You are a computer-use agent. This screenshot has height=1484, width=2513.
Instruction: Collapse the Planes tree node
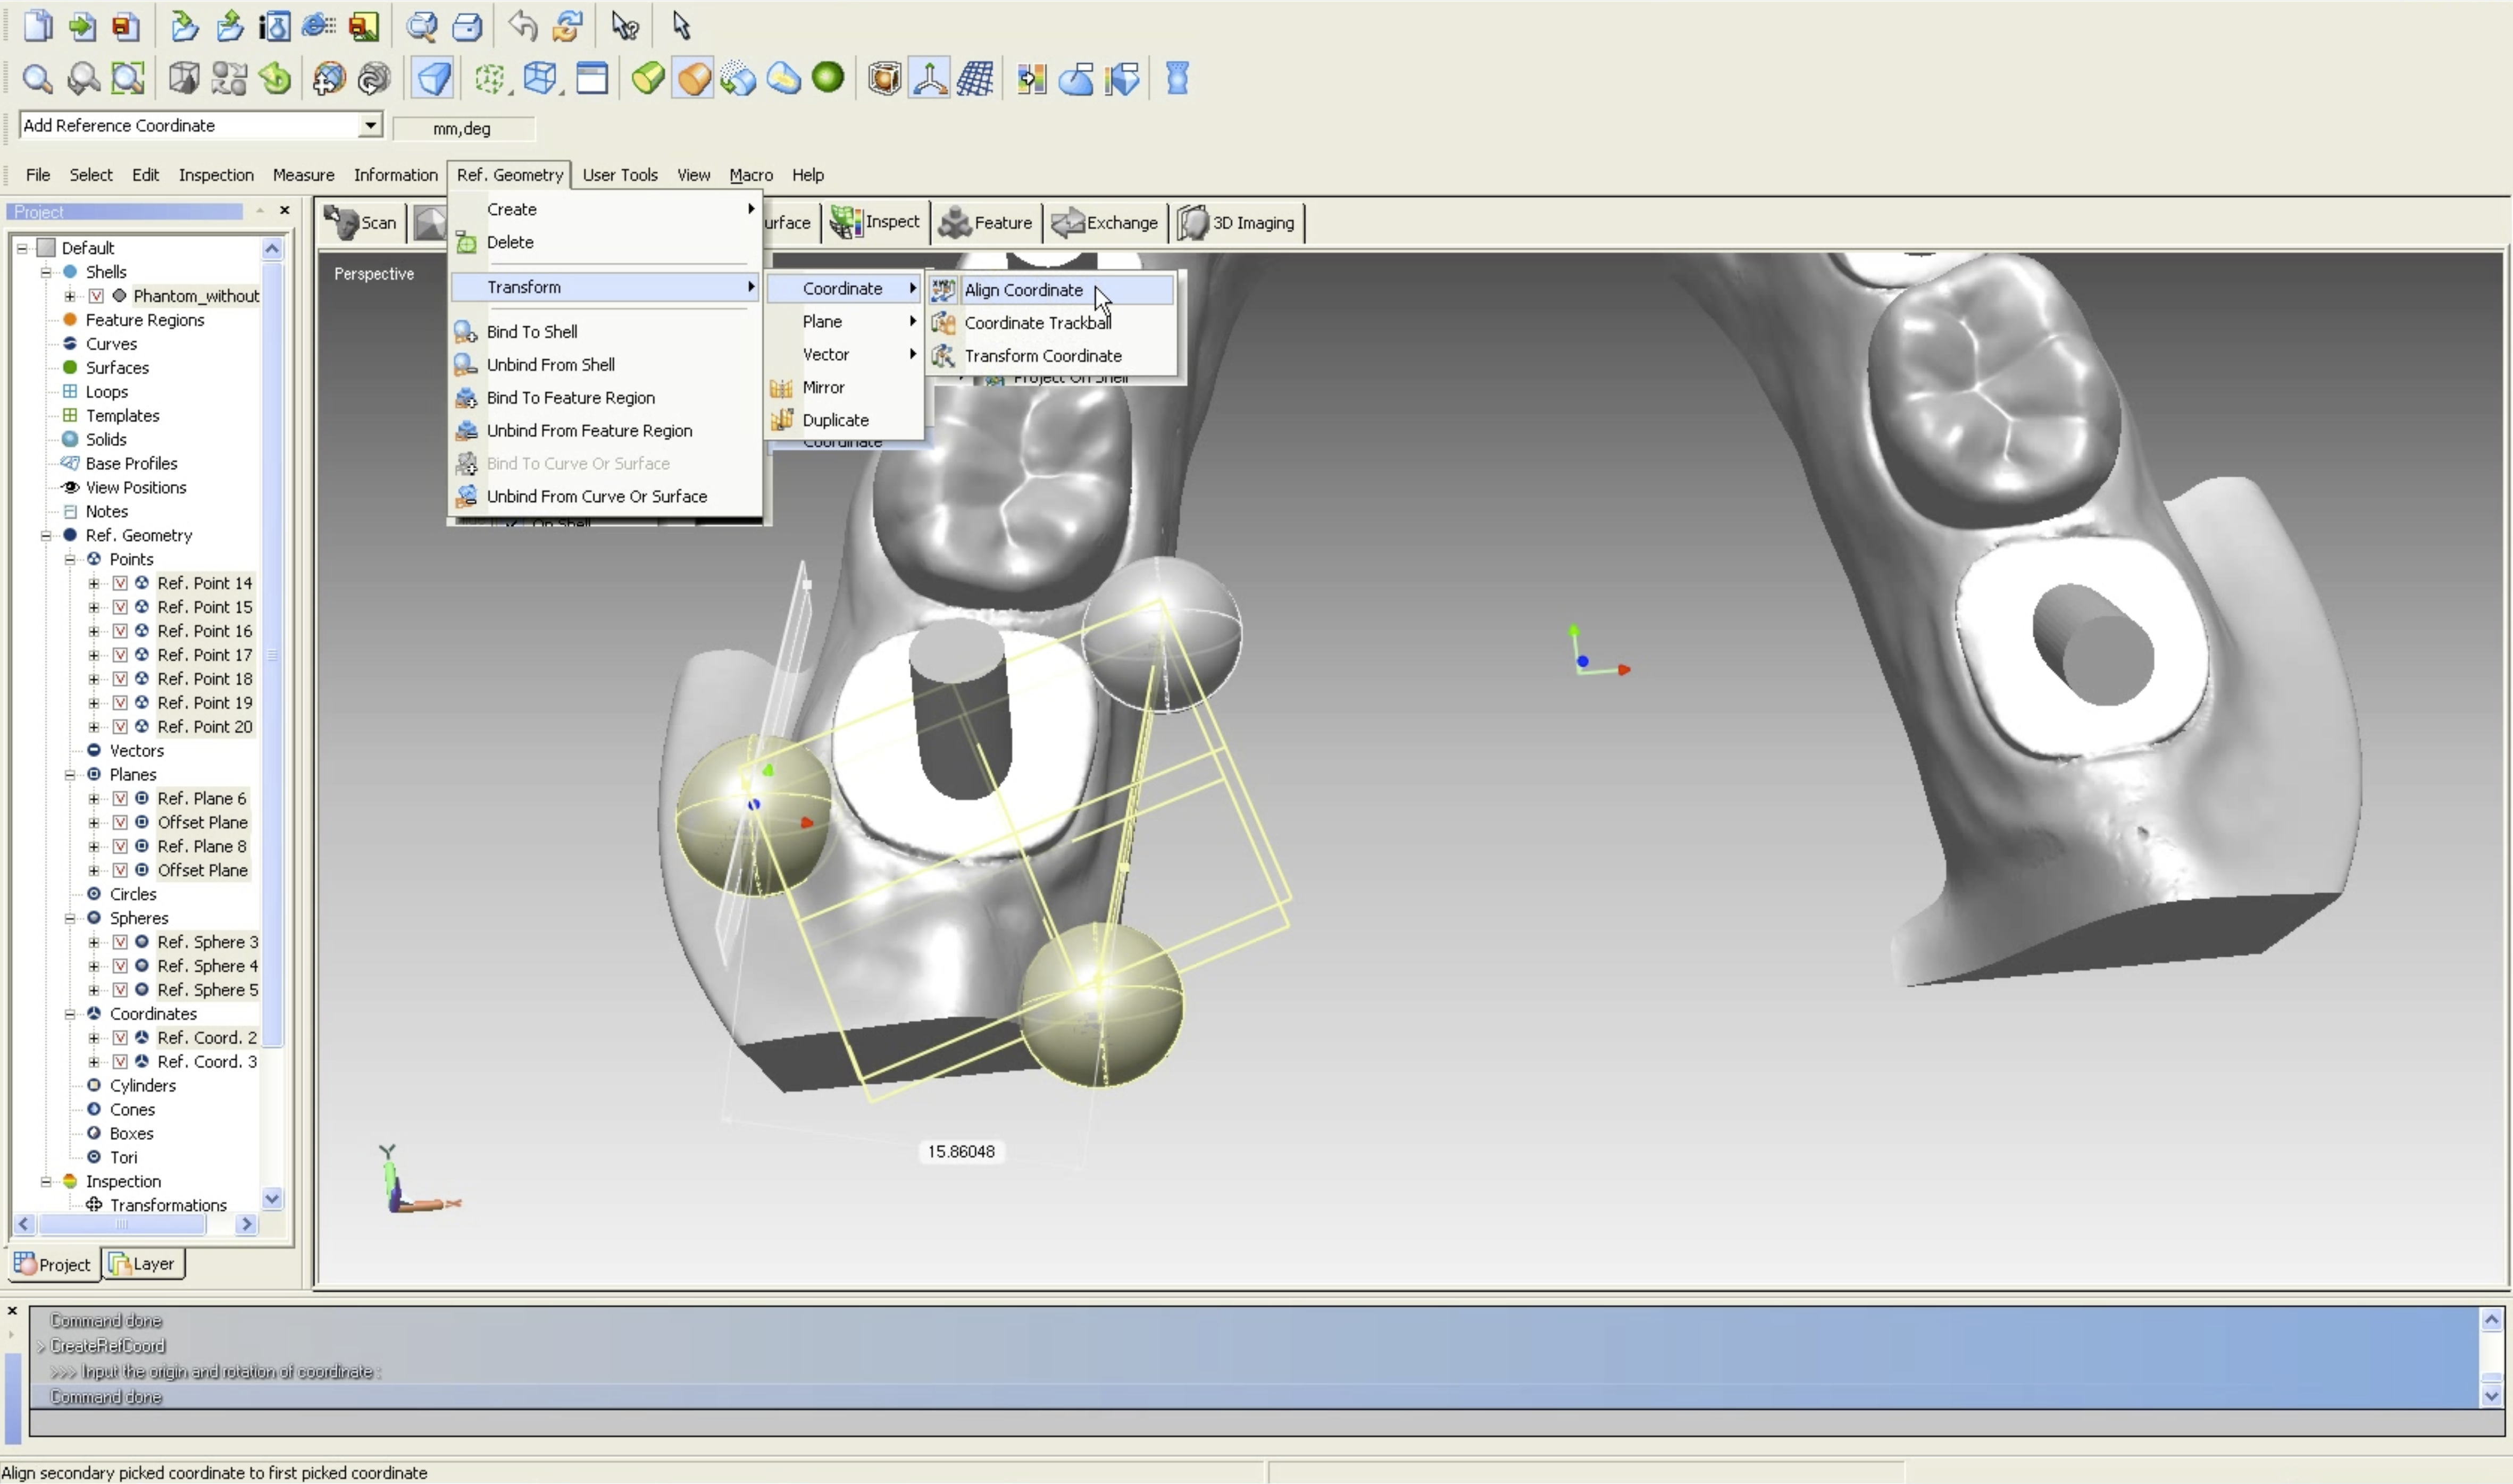point(70,775)
